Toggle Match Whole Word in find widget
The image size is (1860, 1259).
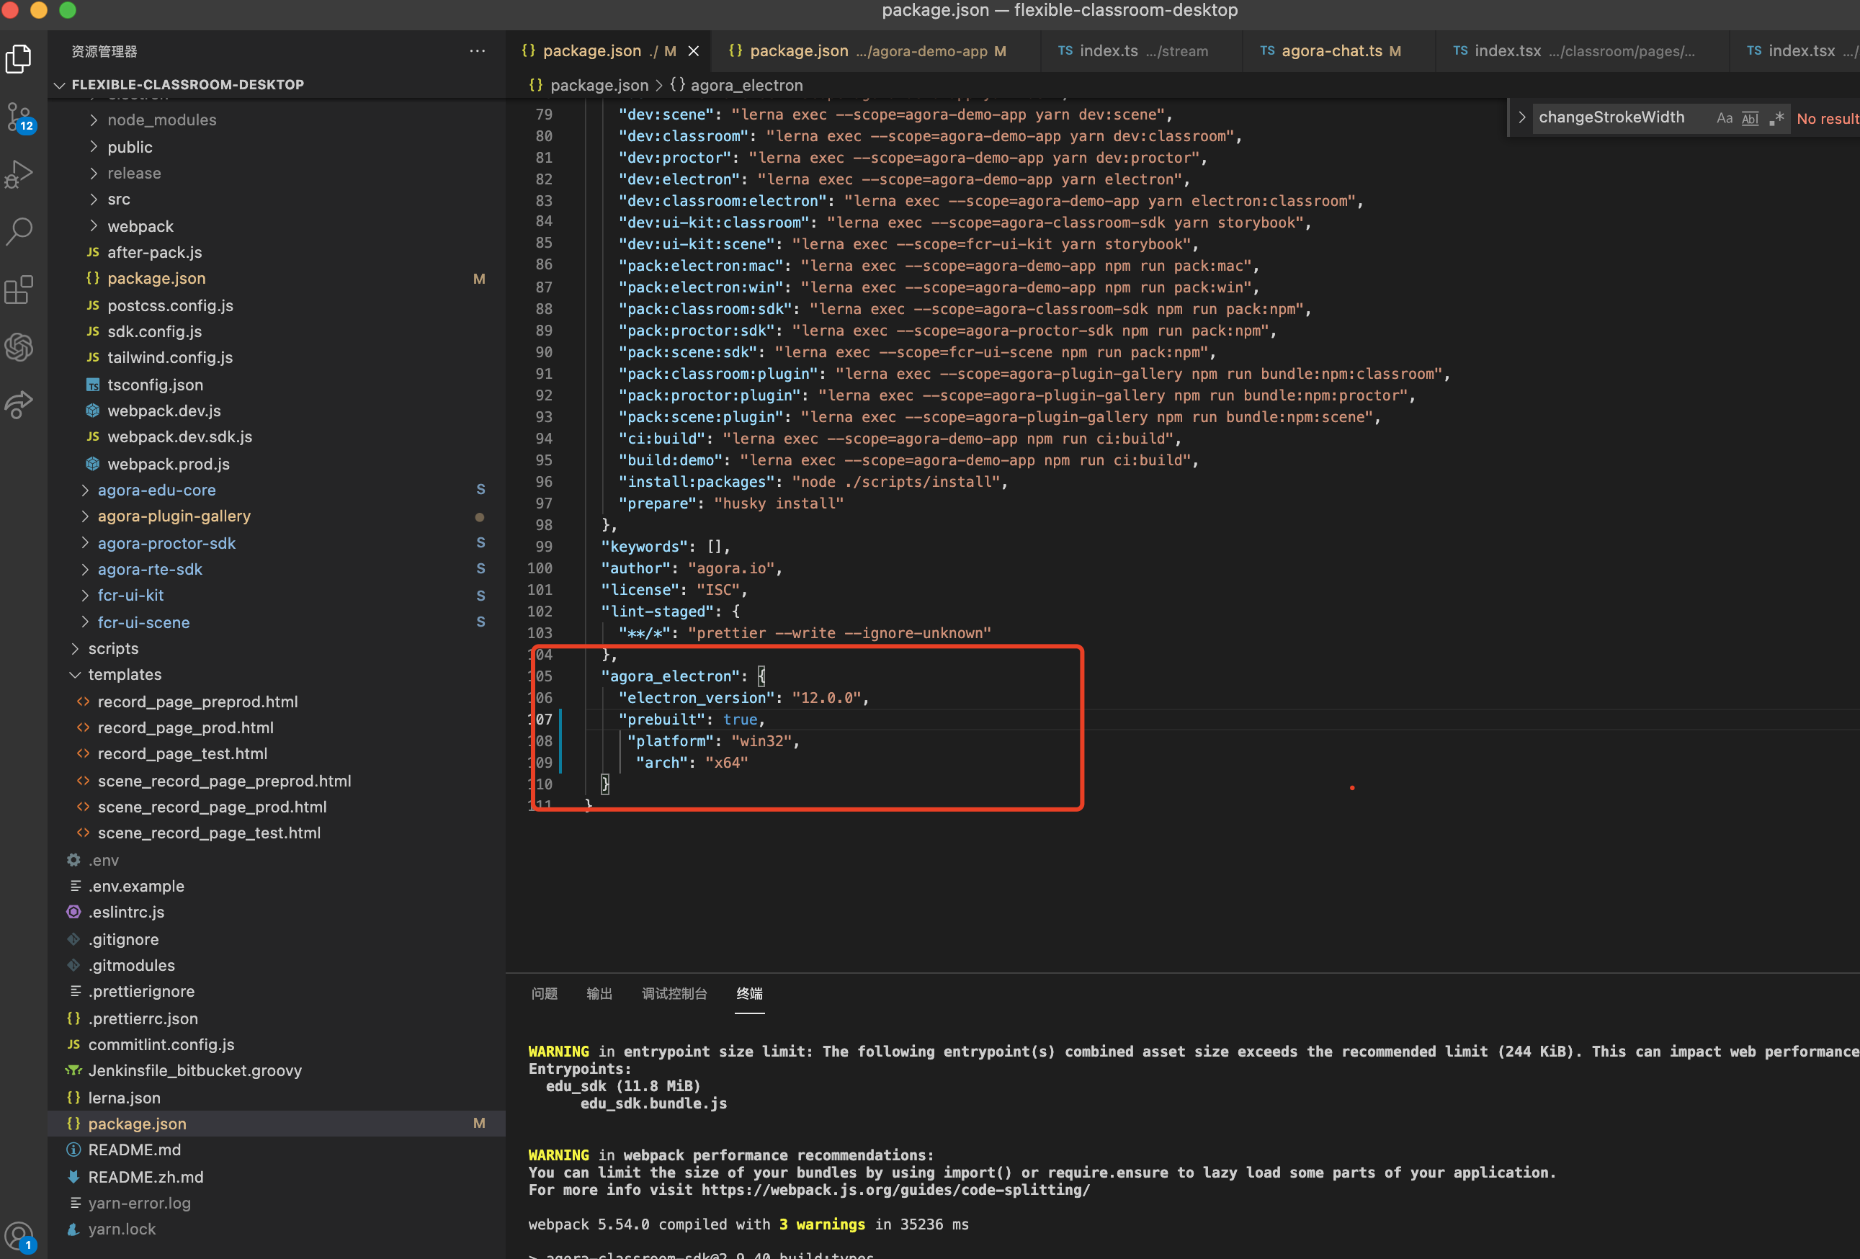point(1751,117)
